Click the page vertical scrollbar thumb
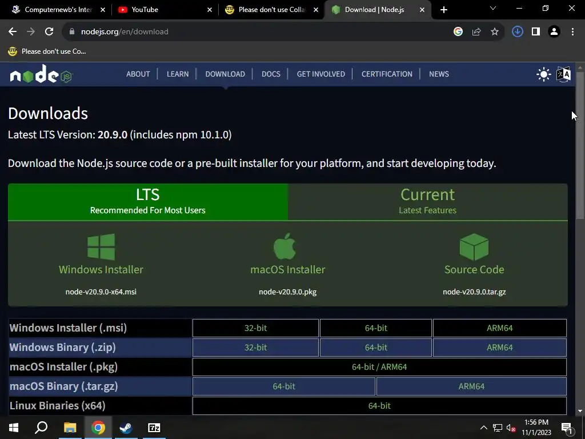 pos(580,146)
